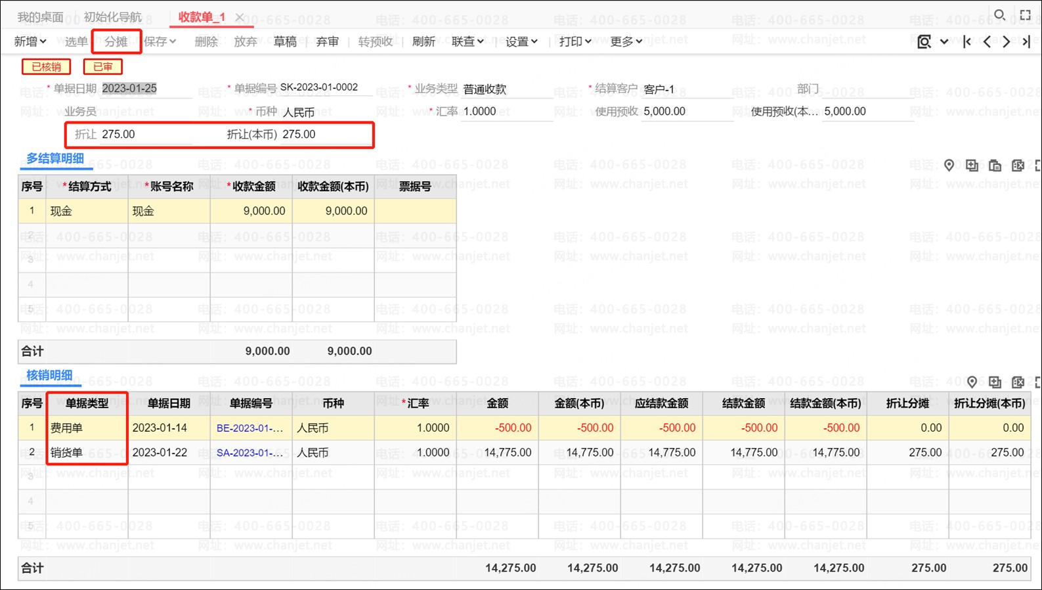This screenshot has width=1042, height=590.
Task: Click delete-row icon in 多结算明细 section
Action: tap(1018, 165)
